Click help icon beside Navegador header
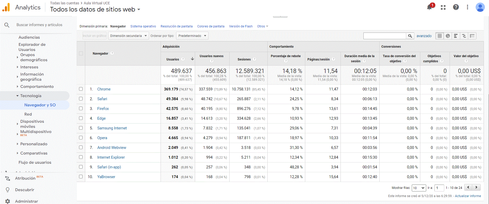Image resolution: width=489 pixels, height=204 pixels. (x=112, y=53)
